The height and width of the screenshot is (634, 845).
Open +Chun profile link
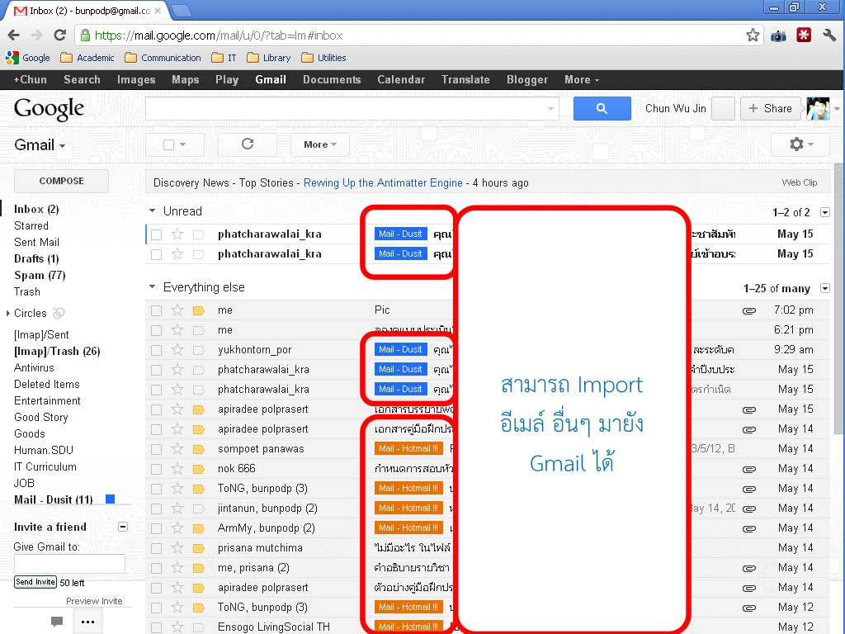(31, 80)
